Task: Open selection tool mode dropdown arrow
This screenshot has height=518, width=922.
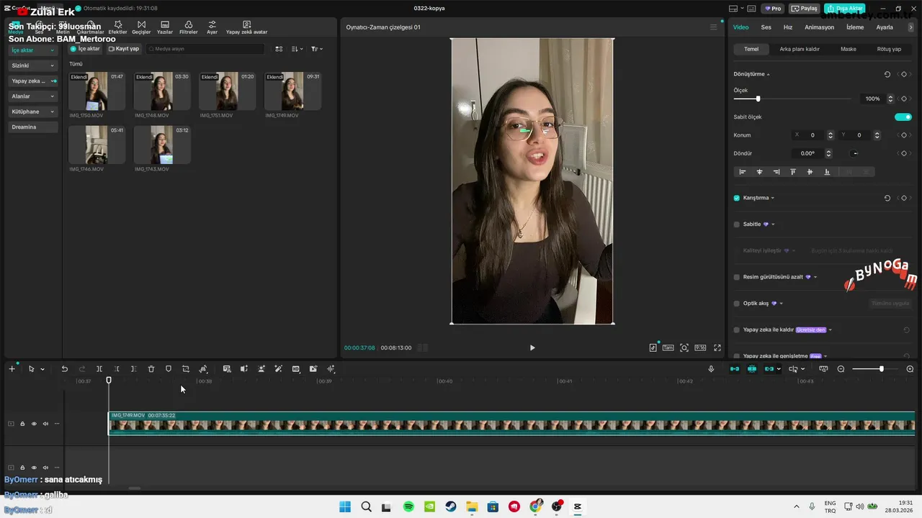Action: coord(42,369)
